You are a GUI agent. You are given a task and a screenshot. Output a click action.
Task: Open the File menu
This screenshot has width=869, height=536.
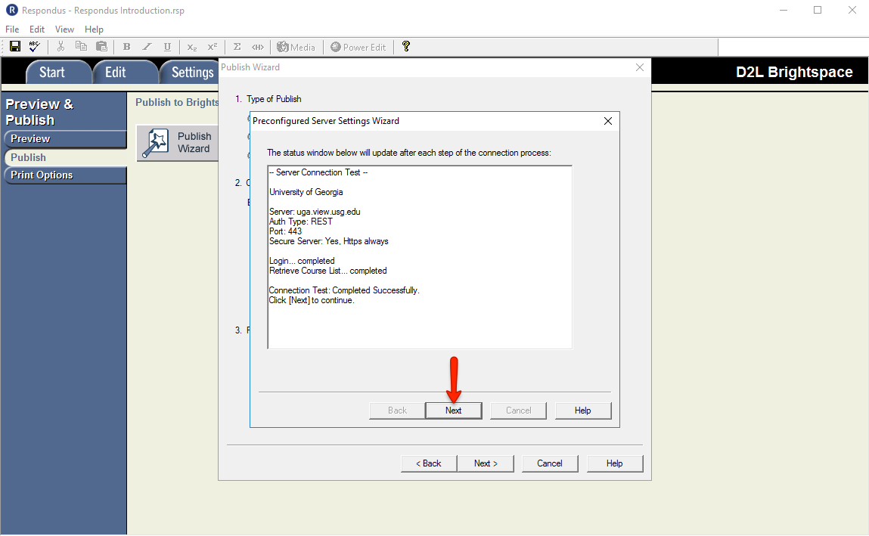point(12,29)
